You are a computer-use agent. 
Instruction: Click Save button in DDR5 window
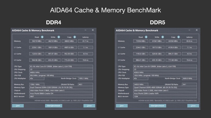coord(122,106)
